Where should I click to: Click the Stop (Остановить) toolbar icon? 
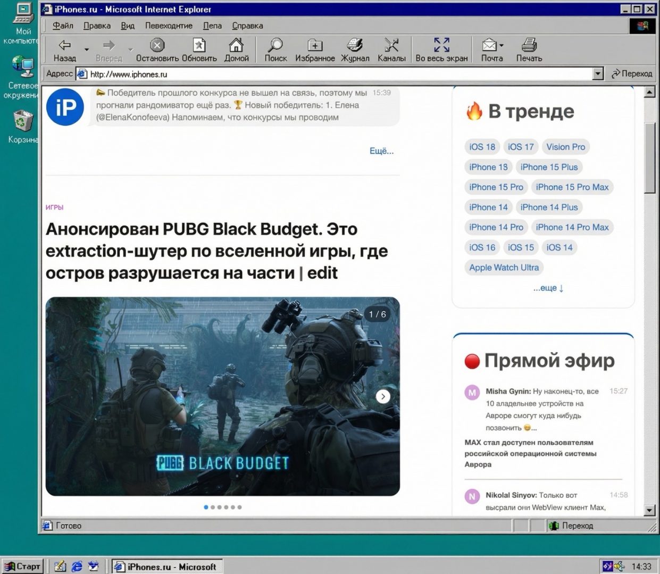(157, 46)
